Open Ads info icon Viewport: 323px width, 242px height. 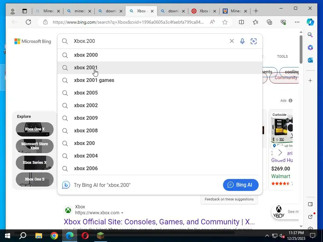point(291,101)
